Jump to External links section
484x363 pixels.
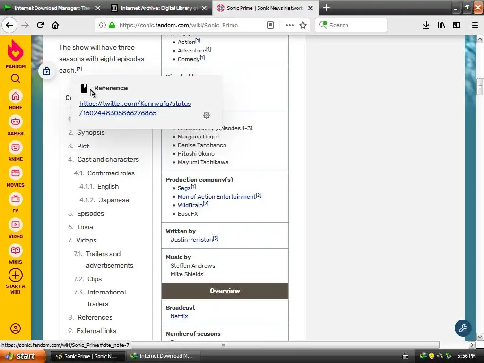click(x=96, y=331)
